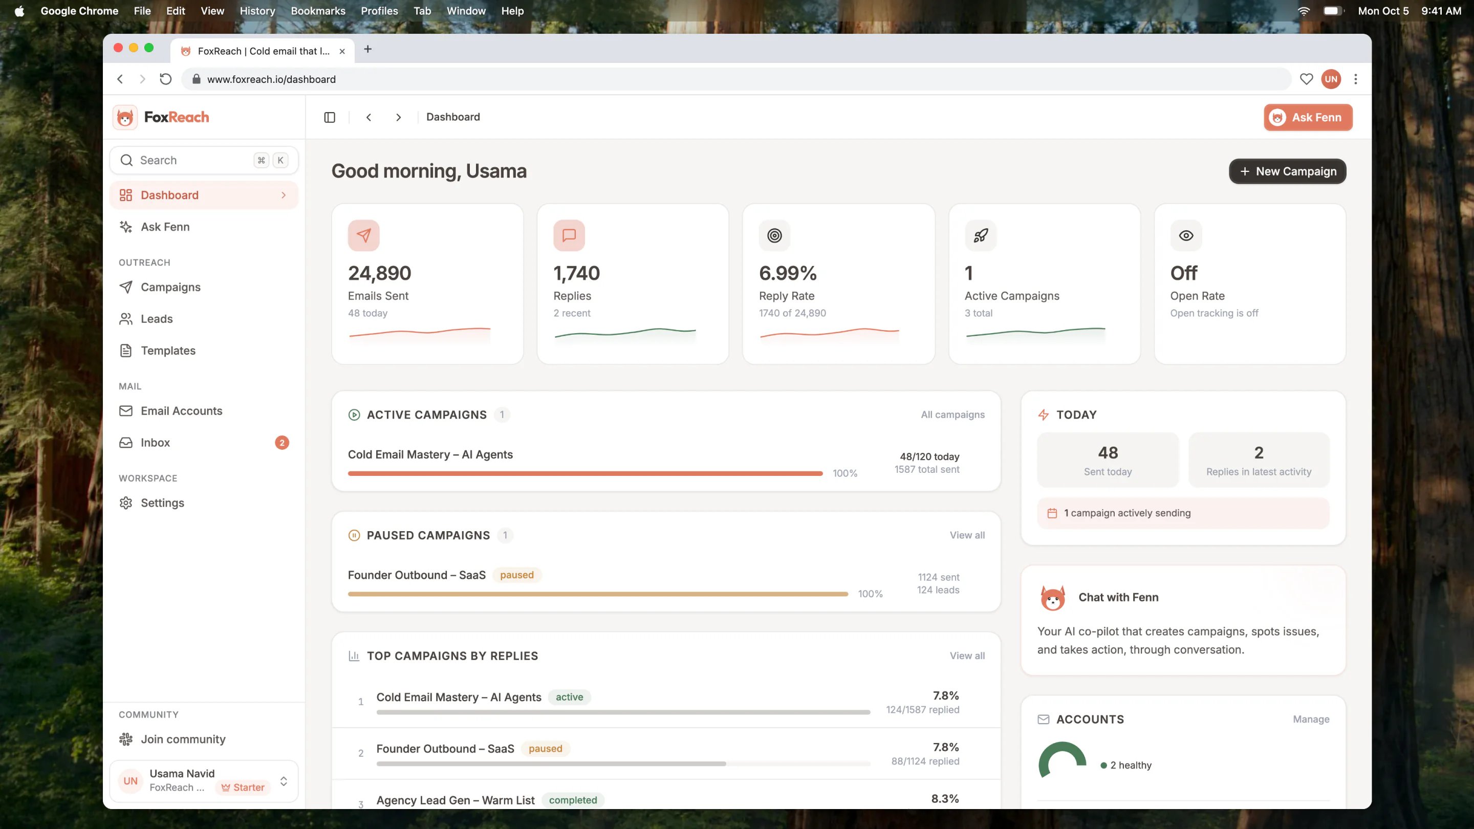Open Ask Fenn in the sidebar
Image resolution: width=1474 pixels, height=829 pixels.
[x=204, y=227]
